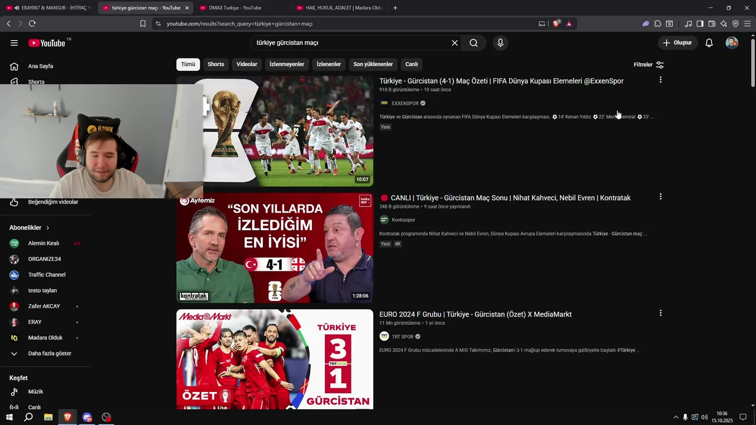Close the türkiye gürcistan maçı tab
756x425 pixels.
187,8
